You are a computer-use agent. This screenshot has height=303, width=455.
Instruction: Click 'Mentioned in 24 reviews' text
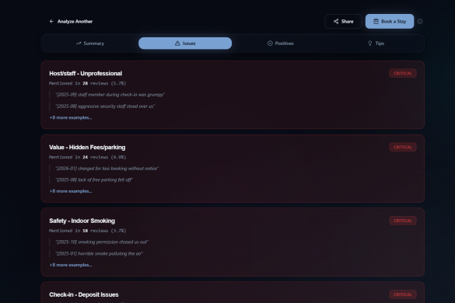tap(87, 157)
